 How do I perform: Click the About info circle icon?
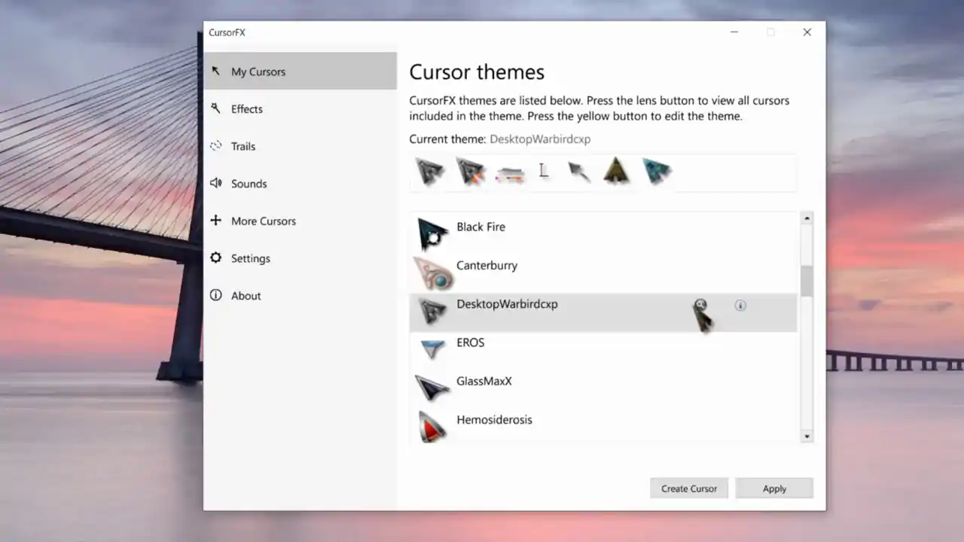pos(216,295)
